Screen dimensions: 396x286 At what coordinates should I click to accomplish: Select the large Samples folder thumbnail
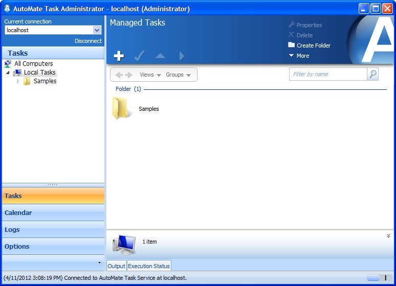122,108
